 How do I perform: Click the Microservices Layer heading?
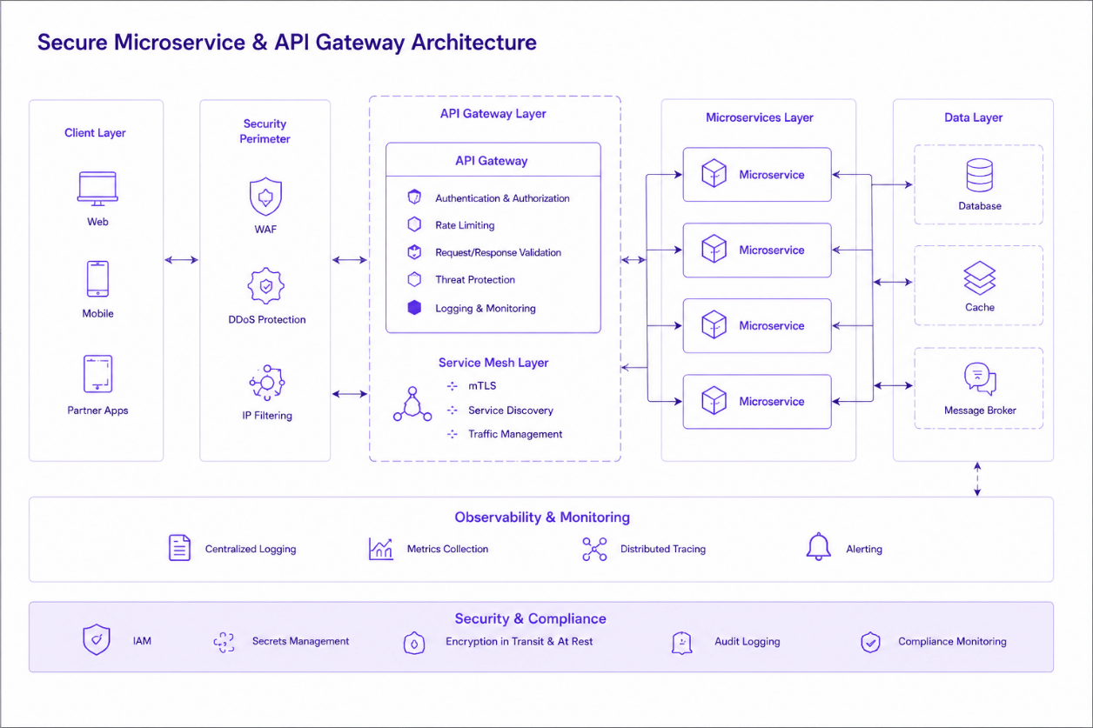click(760, 117)
